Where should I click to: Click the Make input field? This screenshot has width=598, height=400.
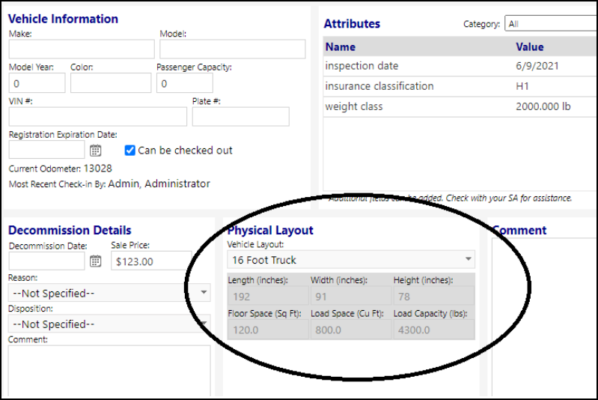(x=82, y=49)
